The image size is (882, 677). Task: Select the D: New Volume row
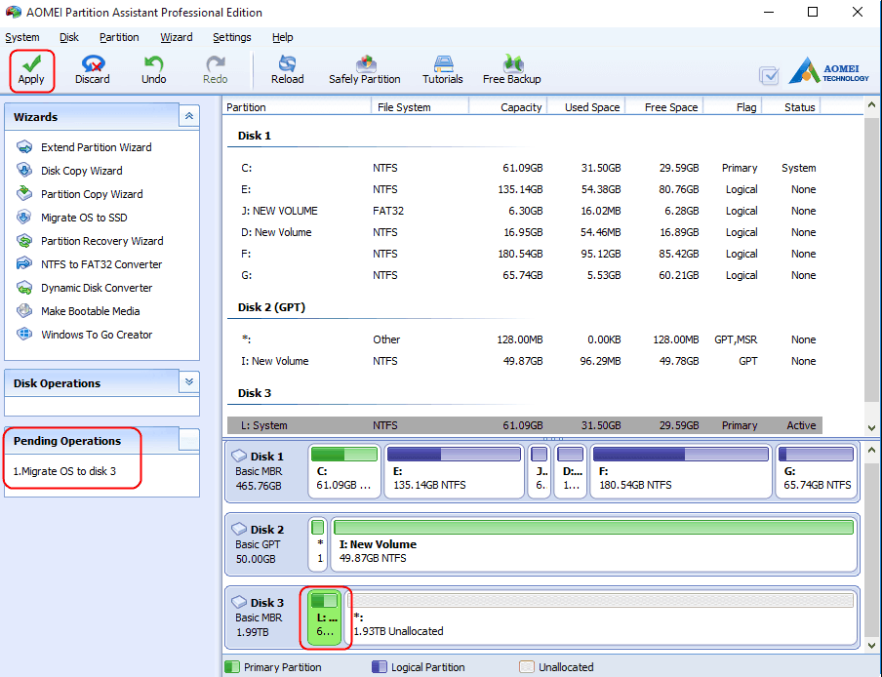[x=525, y=232]
